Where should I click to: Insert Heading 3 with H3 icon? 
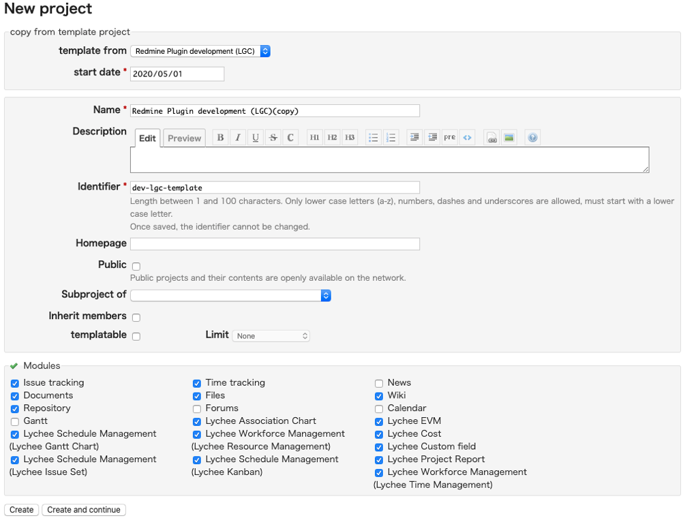[x=350, y=138]
